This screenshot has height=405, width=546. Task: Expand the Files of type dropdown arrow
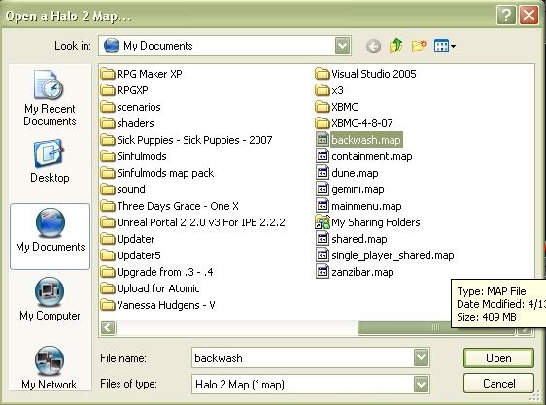421,384
